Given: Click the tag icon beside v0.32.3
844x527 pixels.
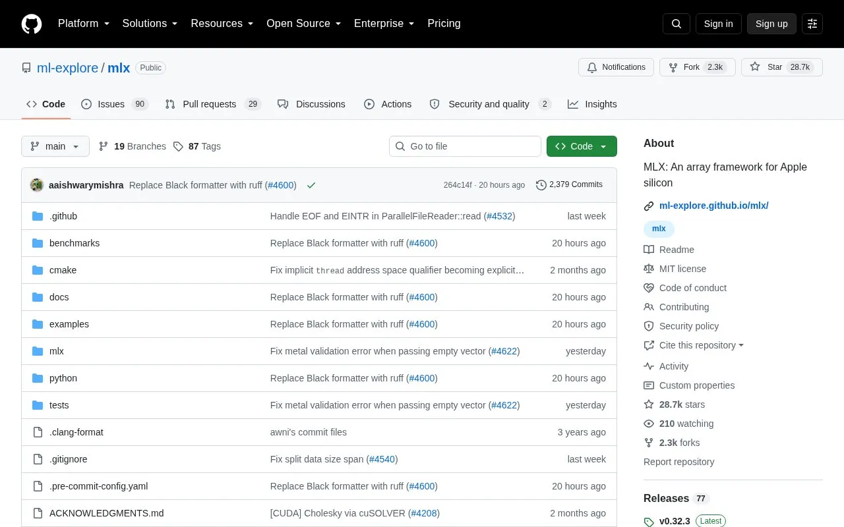Looking at the screenshot, I should [649, 522].
